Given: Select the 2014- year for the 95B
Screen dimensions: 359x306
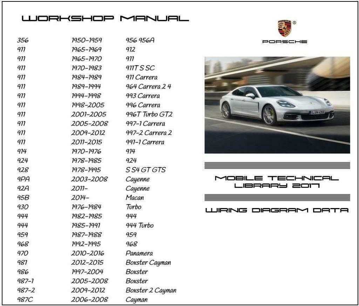Looking at the screenshot, I should 80,198.
